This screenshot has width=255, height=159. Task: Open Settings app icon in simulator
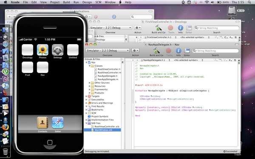tap(58, 50)
